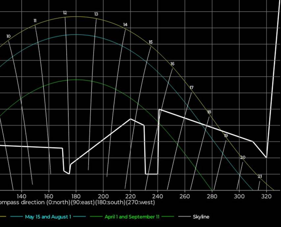
Task: Select the hour 19 marker label
Action: pyautogui.click(x=226, y=136)
